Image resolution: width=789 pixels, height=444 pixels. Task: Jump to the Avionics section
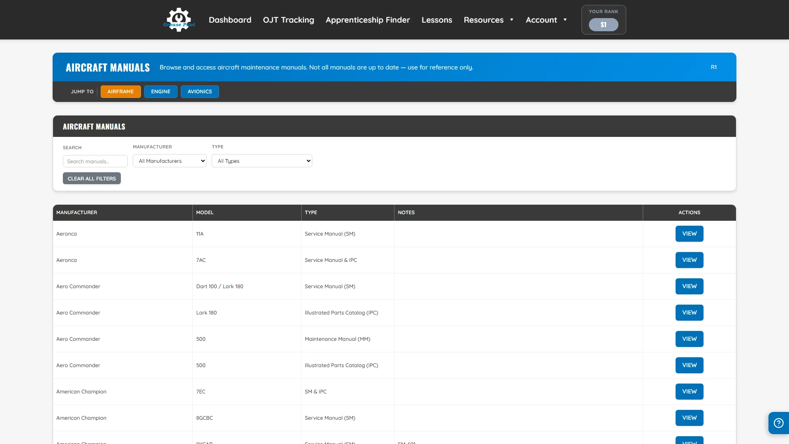(200, 92)
